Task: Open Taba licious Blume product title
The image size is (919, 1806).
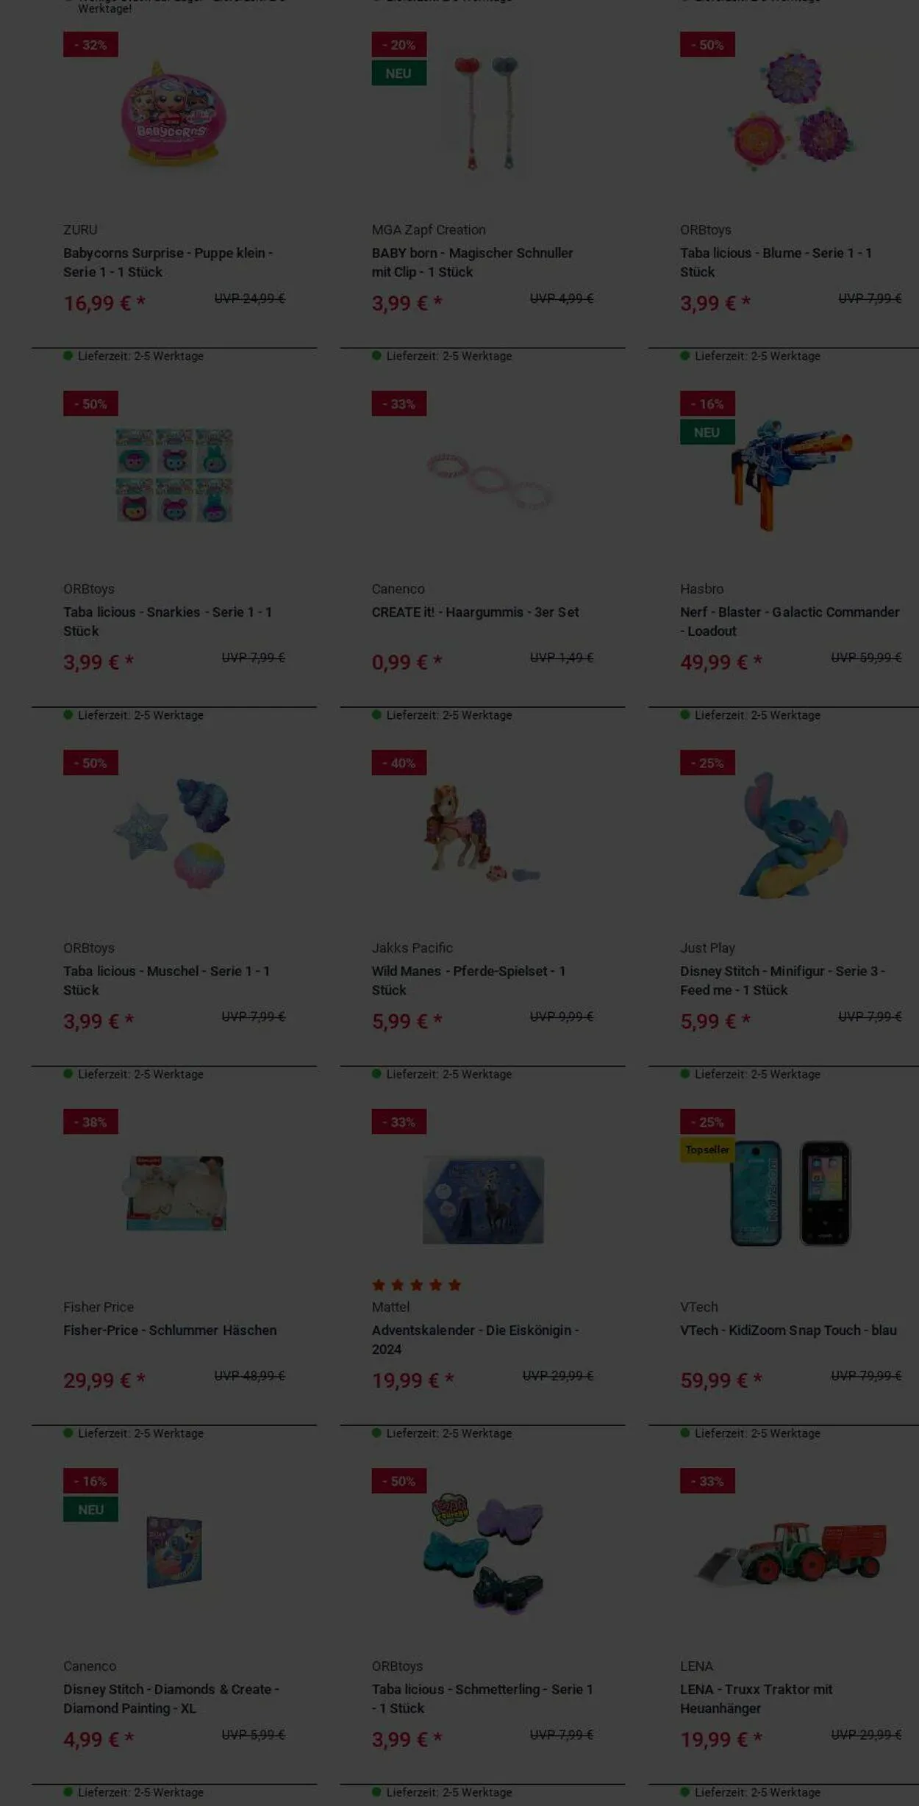Action: click(776, 262)
